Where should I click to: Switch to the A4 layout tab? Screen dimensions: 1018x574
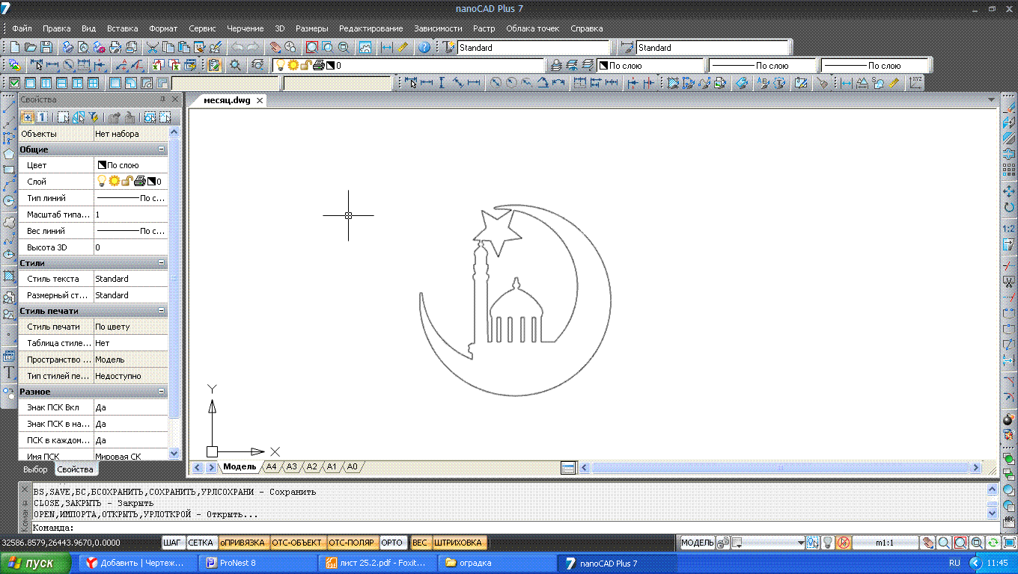[271, 467]
